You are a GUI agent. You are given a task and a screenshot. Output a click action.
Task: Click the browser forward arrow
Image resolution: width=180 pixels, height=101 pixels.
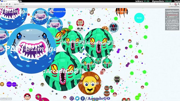tap(4, 4)
